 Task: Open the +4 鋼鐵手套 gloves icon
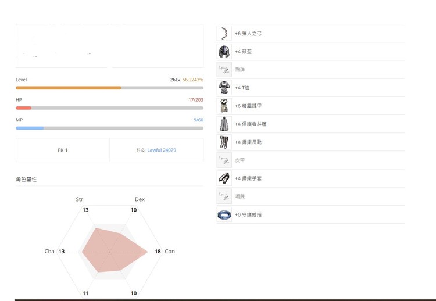point(224,178)
